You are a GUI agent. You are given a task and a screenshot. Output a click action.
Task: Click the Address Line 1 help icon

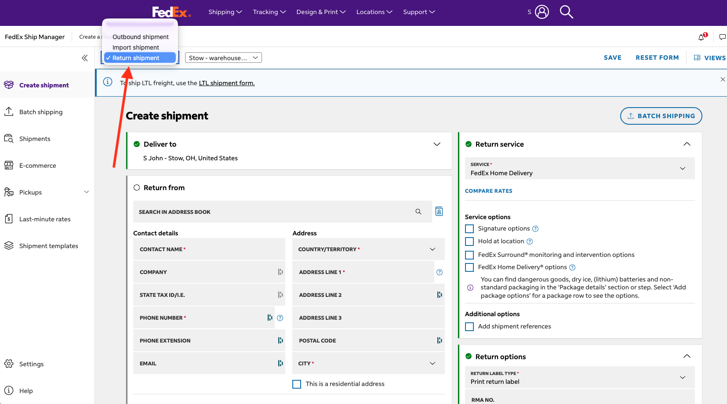click(x=440, y=272)
